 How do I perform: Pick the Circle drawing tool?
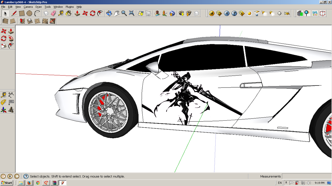coord(29,13)
